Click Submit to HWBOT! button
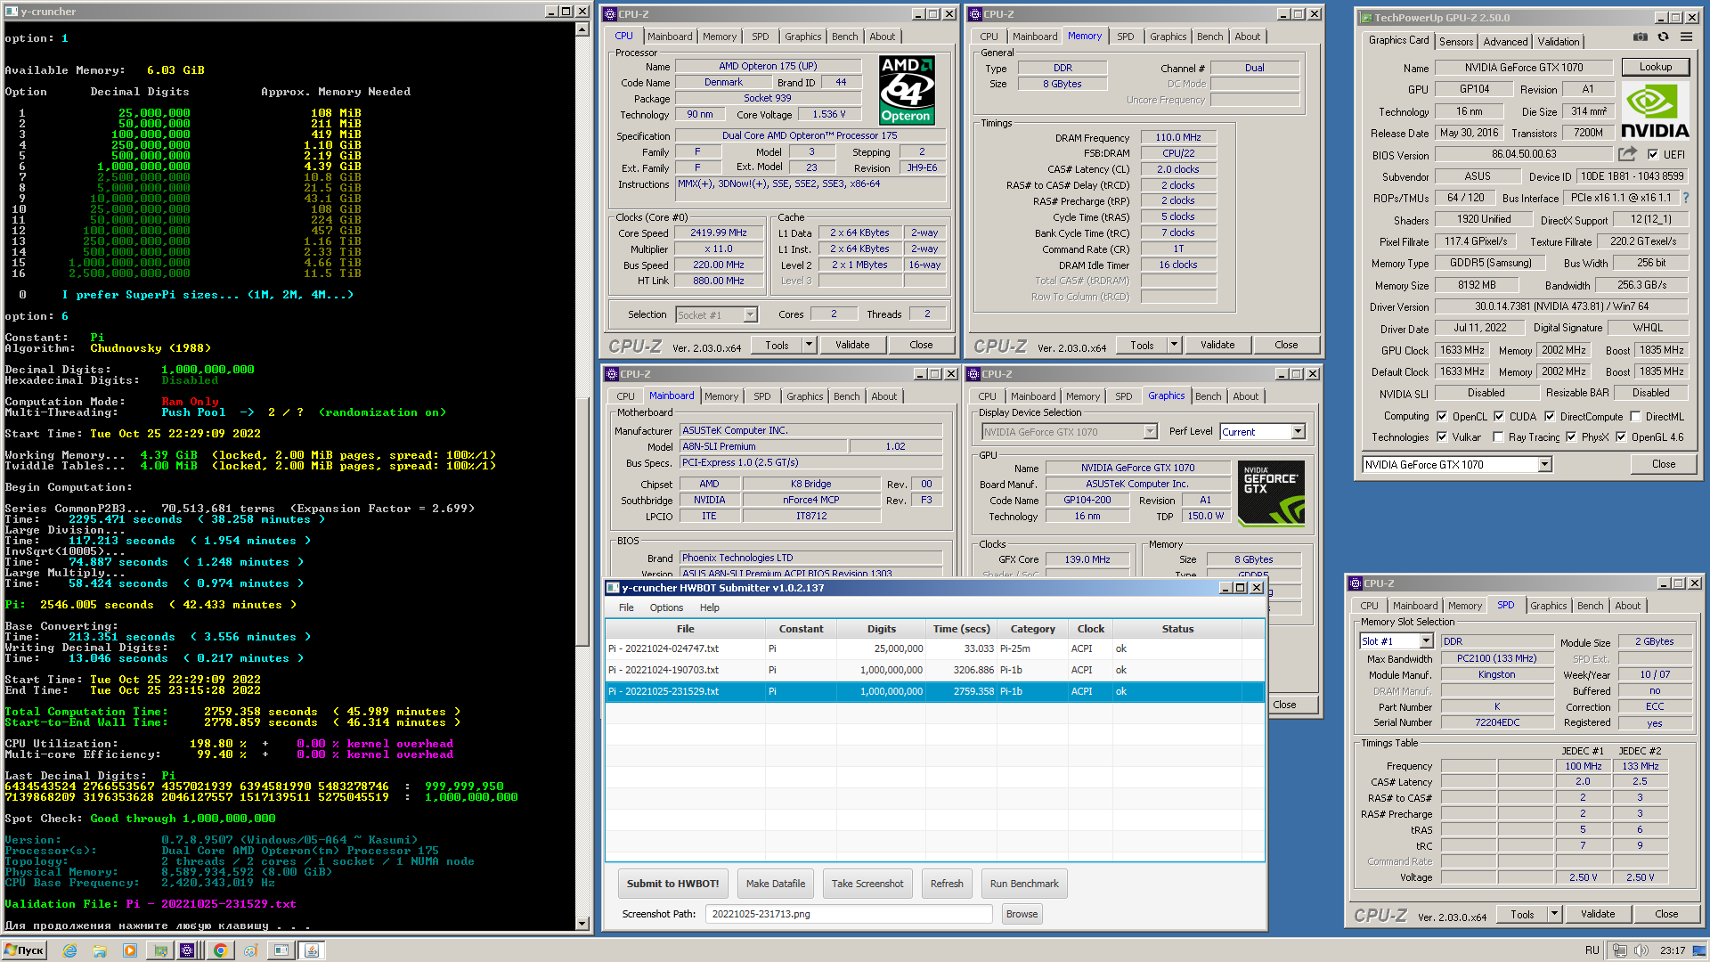This screenshot has height=962, width=1710. pyautogui.click(x=672, y=884)
